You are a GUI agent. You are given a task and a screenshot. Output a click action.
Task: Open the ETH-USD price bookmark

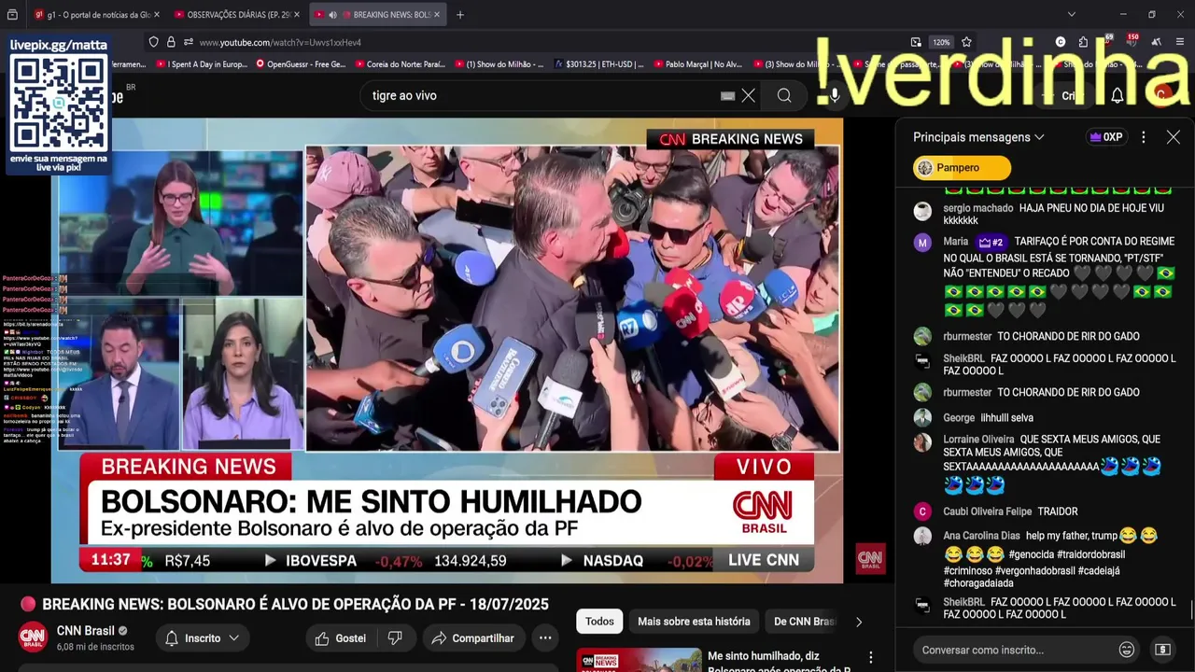(x=598, y=64)
